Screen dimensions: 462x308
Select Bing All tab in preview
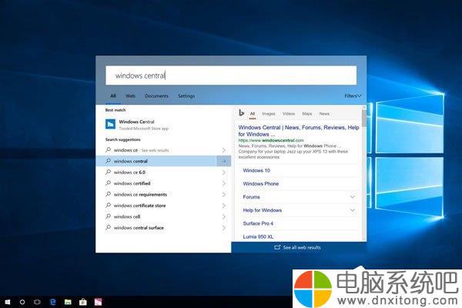253,113
